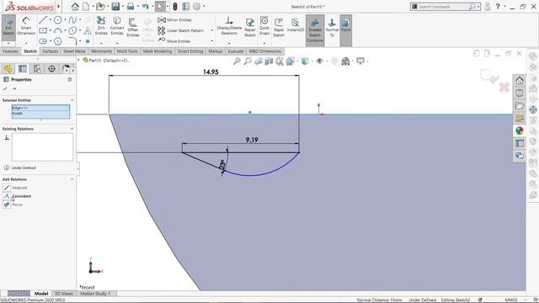Click the Rapid Sketch tool
Viewport: 539px width, 303px height.
point(279,28)
